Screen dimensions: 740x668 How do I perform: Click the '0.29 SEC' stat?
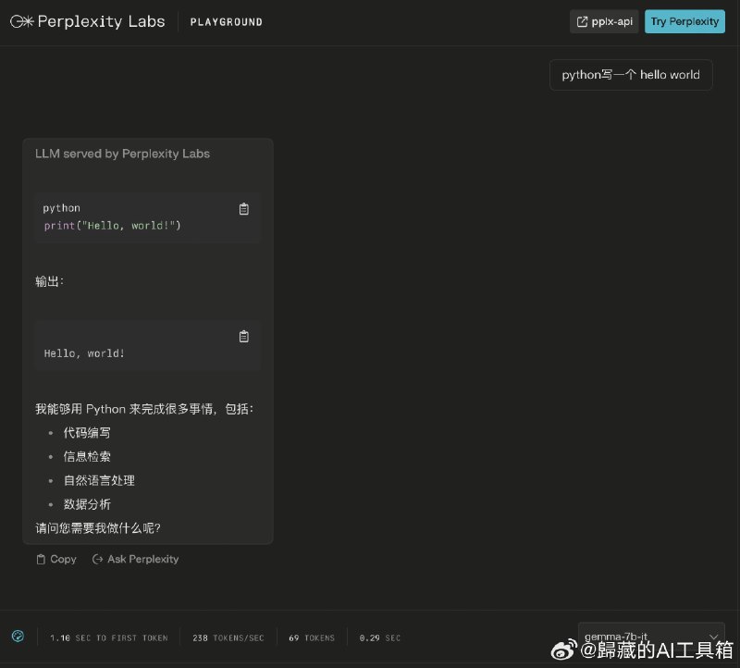coord(380,637)
